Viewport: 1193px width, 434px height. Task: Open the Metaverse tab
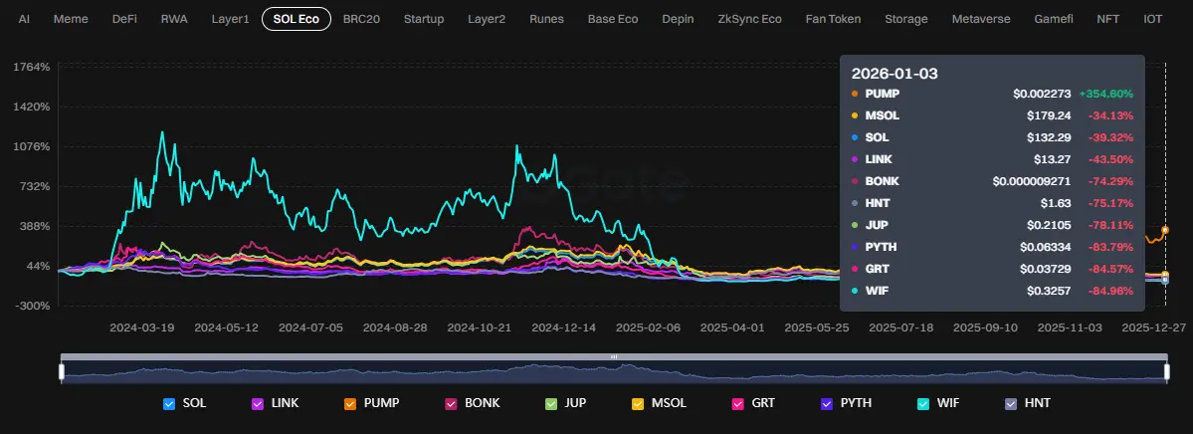pyautogui.click(x=981, y=19)
